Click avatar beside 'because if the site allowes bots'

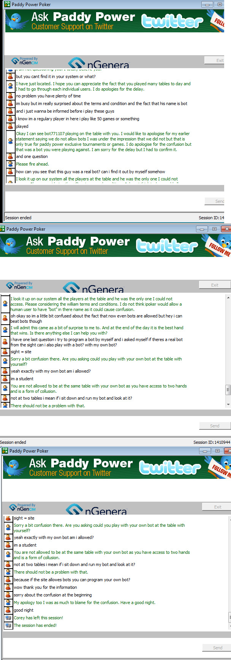(8, 580)
